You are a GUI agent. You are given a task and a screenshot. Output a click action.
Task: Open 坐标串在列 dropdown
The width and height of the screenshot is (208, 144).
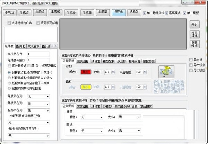coord(38,111)
